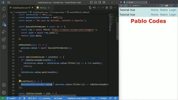178x100 pixels.
Task: Open the reqres.in API URL link
Action: click(x=73, y=30)
